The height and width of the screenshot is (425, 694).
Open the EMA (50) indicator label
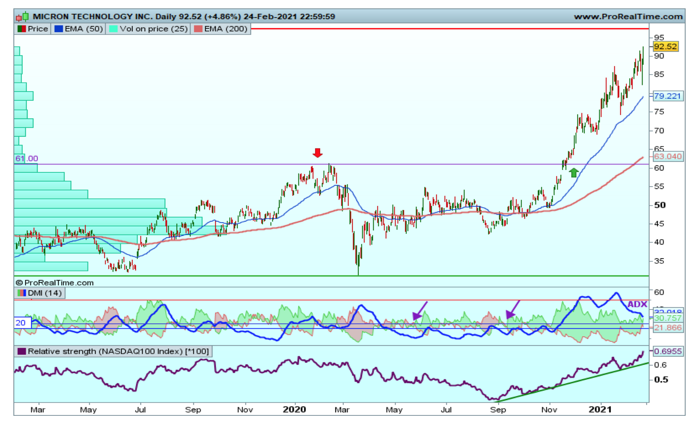click(x=84, y=29)
